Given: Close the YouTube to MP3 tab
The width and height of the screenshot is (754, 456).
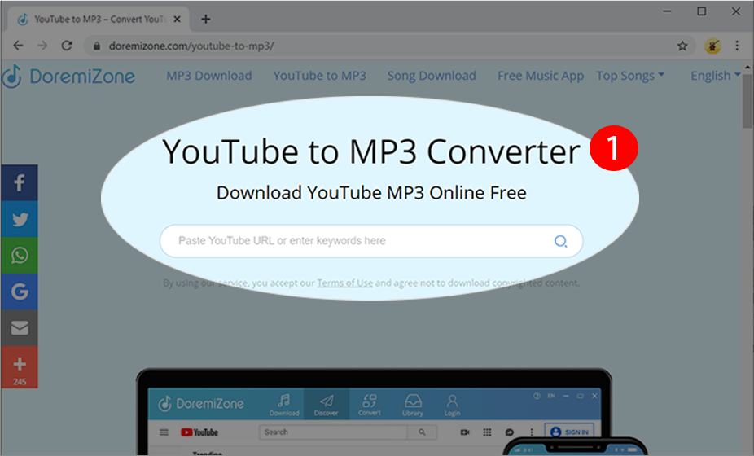Looking at the screenshot, I should [177, 20].
